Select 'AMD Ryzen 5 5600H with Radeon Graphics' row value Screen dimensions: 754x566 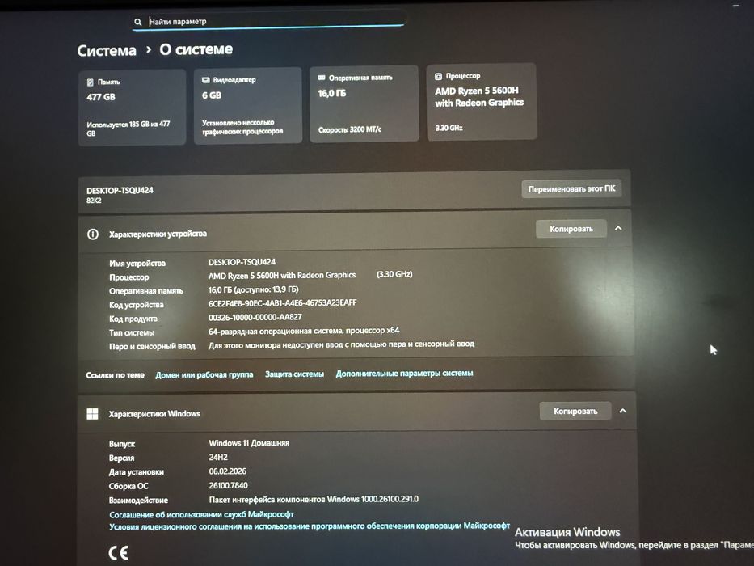[282, 275]
